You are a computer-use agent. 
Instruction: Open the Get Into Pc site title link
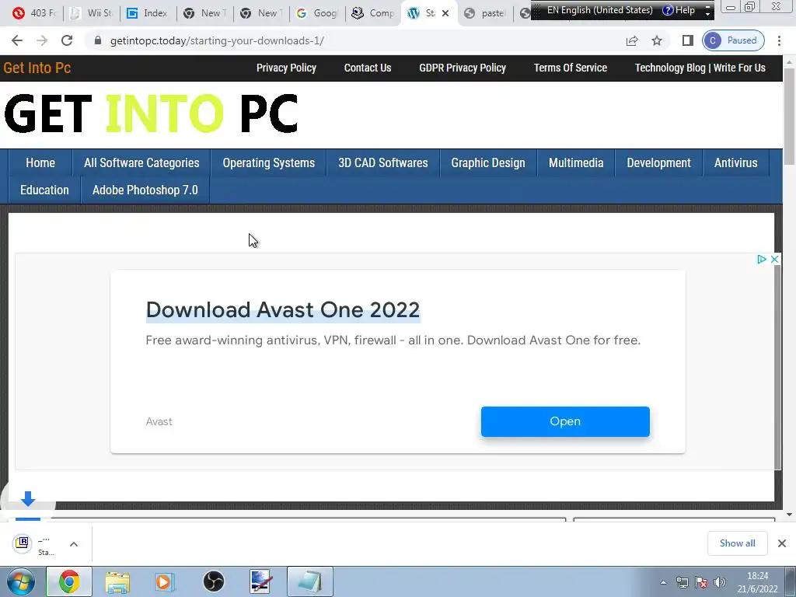tap(37, 68)
